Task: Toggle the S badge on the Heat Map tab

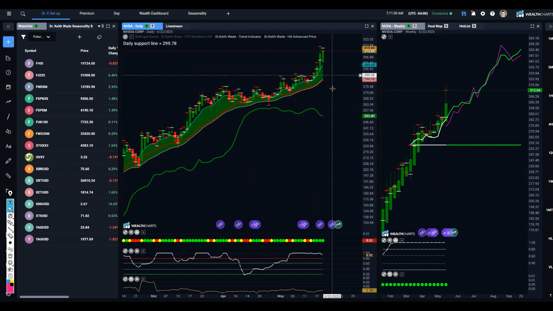Action: (x=446, y=26)
